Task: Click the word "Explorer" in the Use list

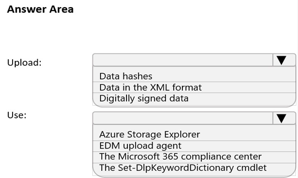Action: (x=182, y=135)
